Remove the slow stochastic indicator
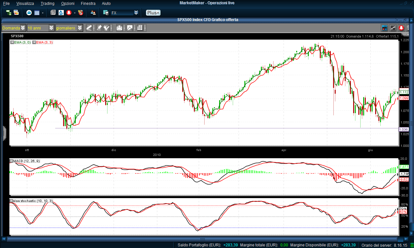This screenshot has height=248, width=414. [12, 201]
